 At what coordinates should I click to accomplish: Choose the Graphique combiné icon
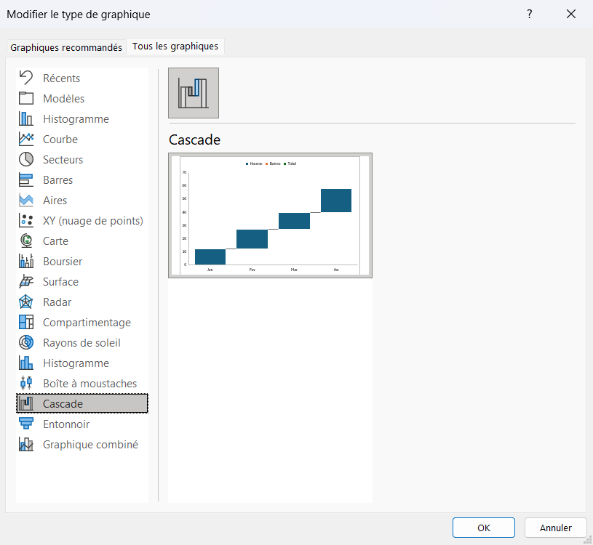26,445
